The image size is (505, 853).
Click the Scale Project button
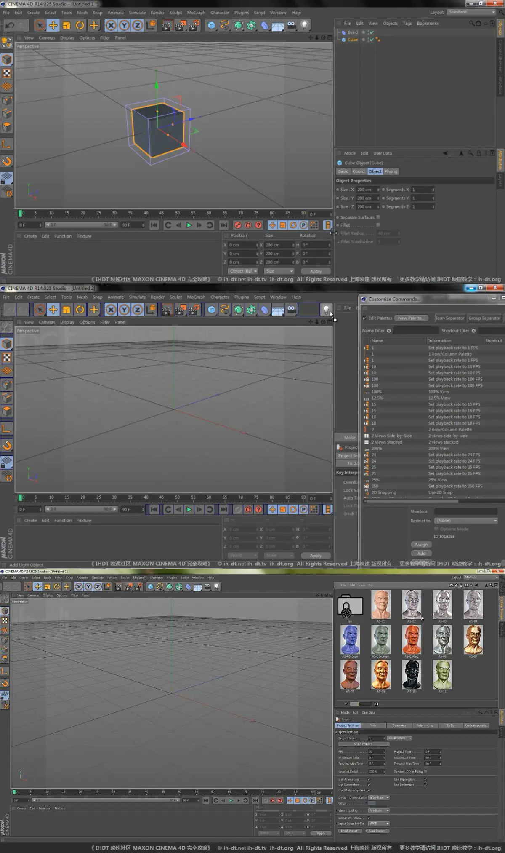[x=363, y=744]
